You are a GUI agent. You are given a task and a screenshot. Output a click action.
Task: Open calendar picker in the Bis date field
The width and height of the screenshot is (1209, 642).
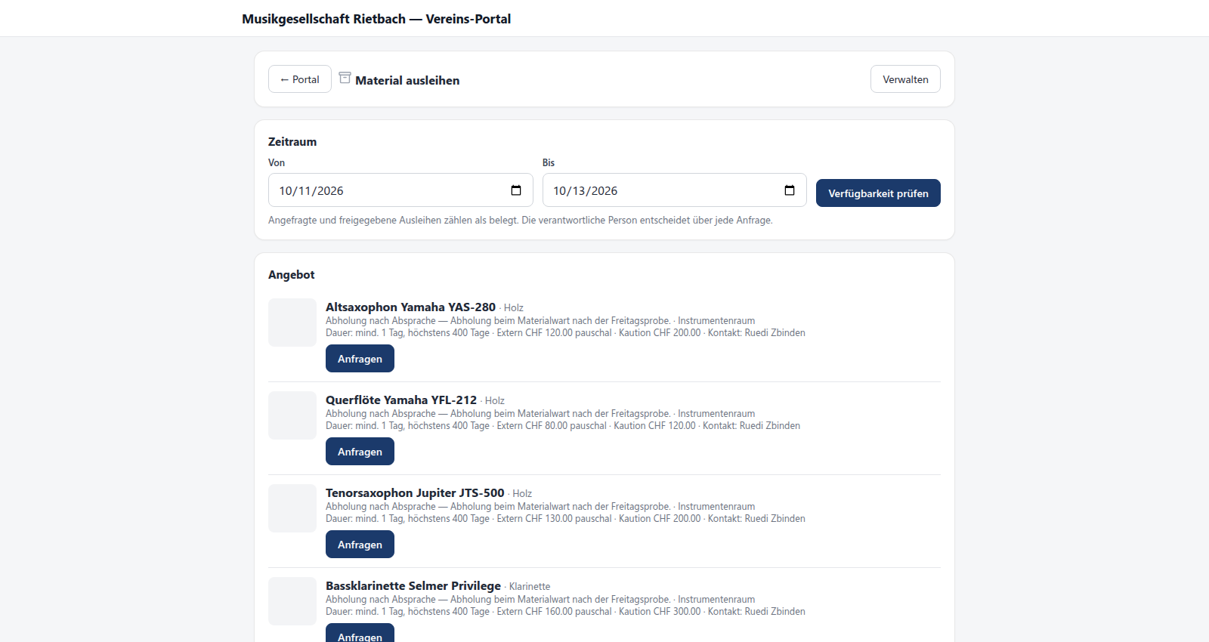click(x=790, y=190)
